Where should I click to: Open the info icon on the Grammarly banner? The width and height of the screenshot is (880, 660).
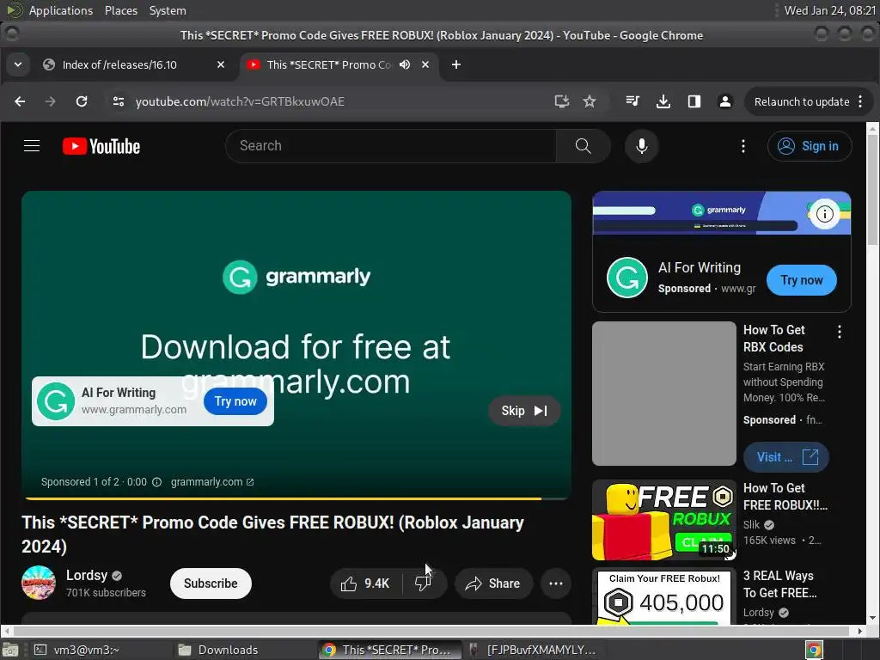pos(824,214)
